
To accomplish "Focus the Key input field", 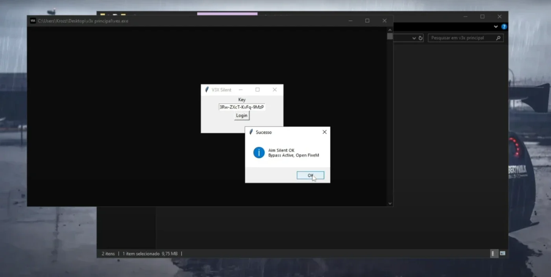I will pos(242,107).
